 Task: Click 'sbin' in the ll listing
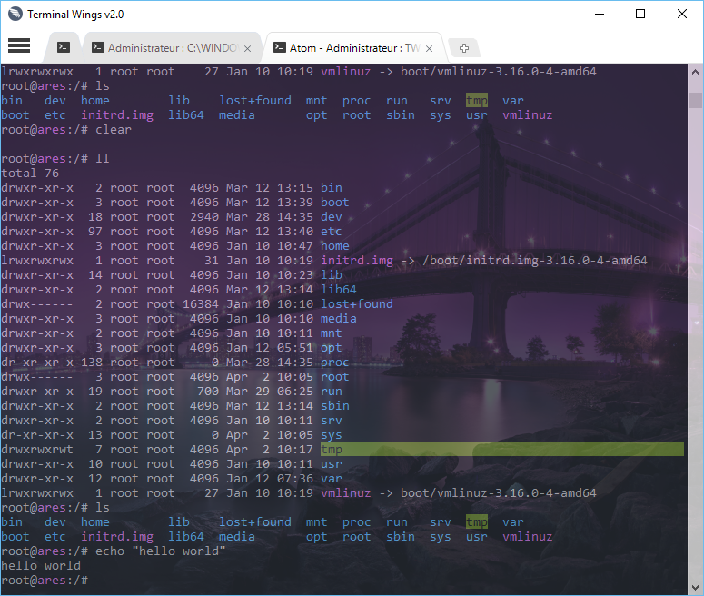tap(335, 406)
